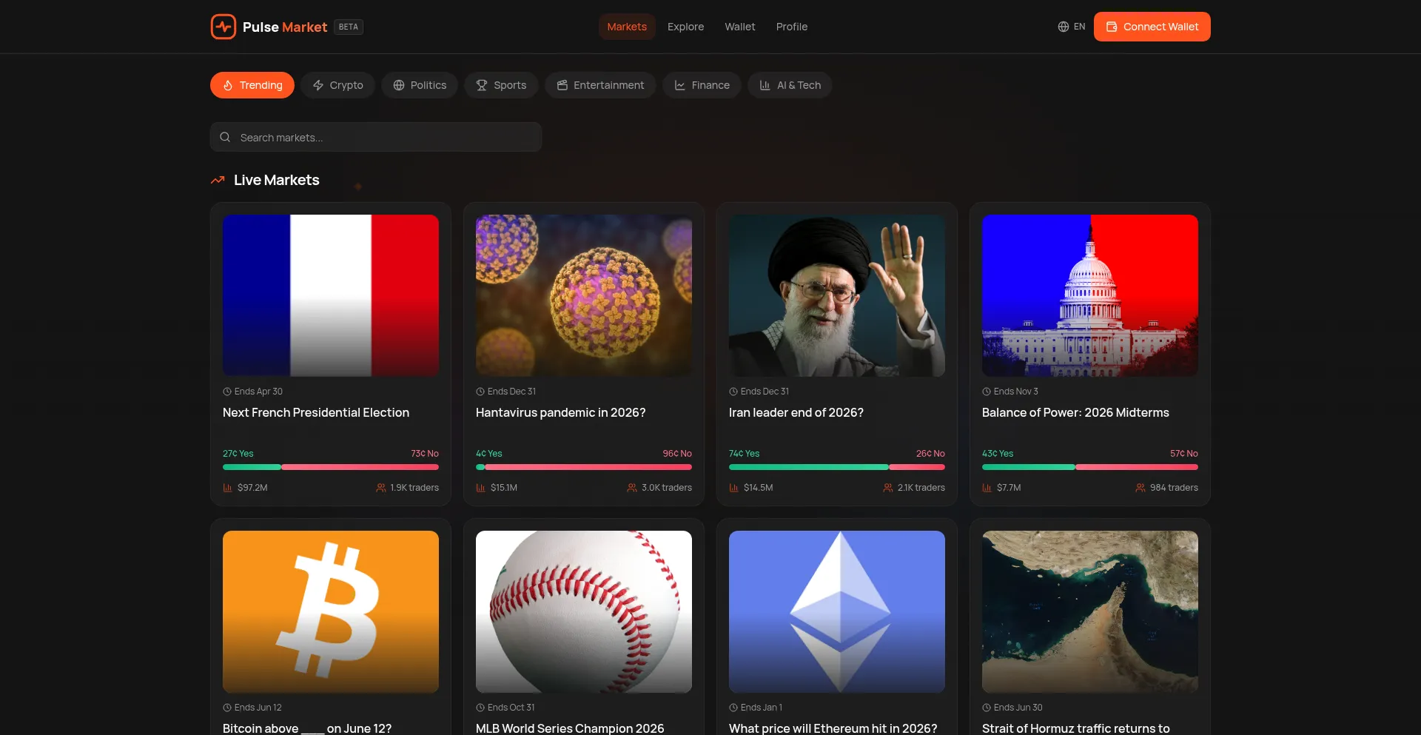Click clock icon beside Ends Oct 31
This screenshot has width=1421, height=735.
[480, 708]
